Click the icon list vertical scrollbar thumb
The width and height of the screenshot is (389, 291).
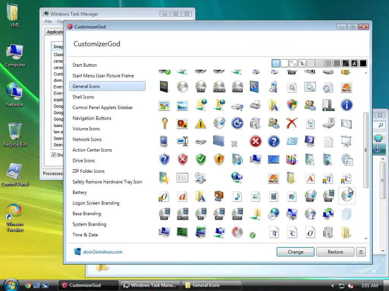pyautogui.click(x=366, y=150)
